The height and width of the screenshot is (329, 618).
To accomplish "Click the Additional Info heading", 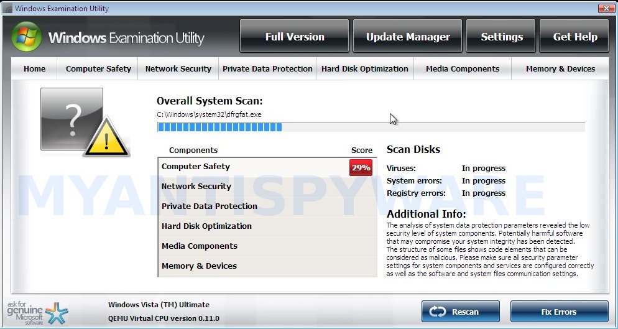I will [x=426, y=214].
